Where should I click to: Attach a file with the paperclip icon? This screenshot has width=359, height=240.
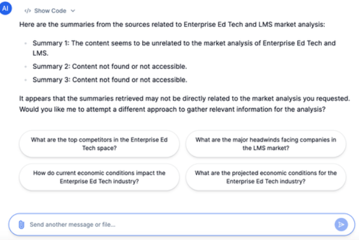tap(21, 224)
